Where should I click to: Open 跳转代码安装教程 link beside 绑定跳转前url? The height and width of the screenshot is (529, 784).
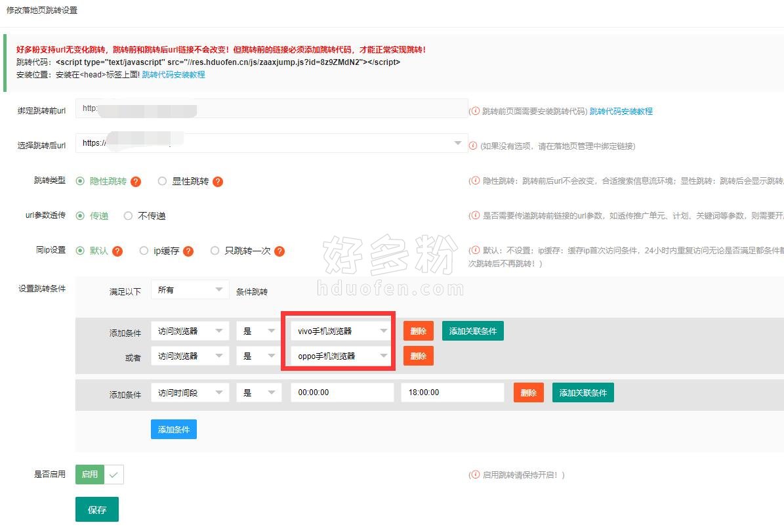621,111
